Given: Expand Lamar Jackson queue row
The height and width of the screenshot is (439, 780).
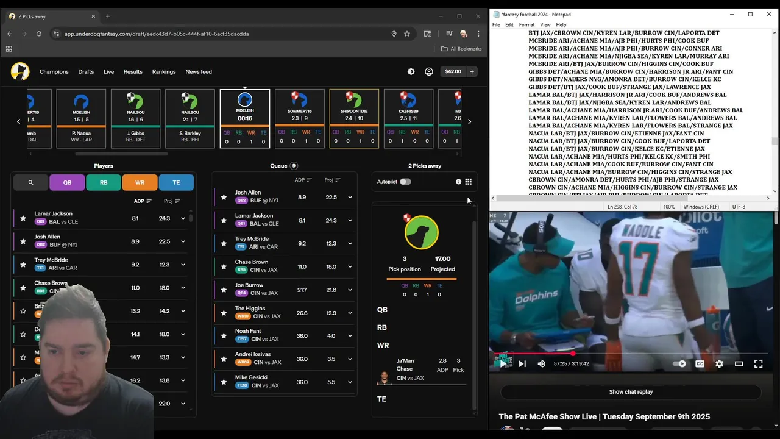Looking at the screenshot, I should [x=350, y=221].
